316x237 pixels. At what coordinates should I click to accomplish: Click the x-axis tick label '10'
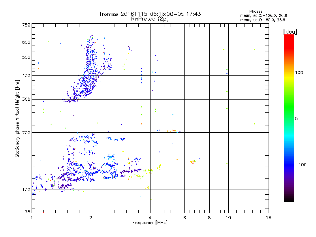(x=228, y=218)
